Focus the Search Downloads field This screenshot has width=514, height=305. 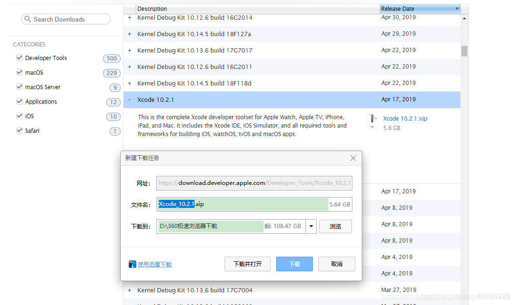click(66, 19)
